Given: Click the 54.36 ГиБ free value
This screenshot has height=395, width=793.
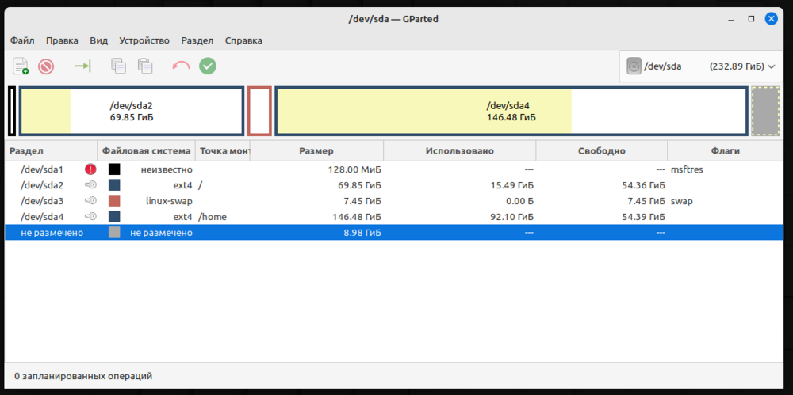Looking at the screenshot, I should click(x=643, y=185).
